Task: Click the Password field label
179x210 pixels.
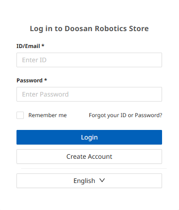Action: pyautogui.click(x=29, y=81)
